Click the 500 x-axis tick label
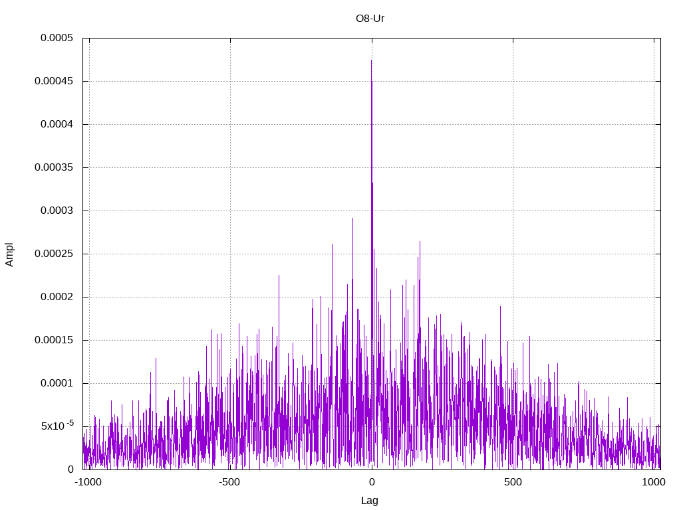 pos(513,482)
